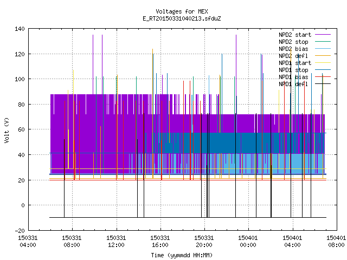Click the Time (yymmdd HH:MM) axis label
The width and height of the screenshot is (347, 260).
182,255
